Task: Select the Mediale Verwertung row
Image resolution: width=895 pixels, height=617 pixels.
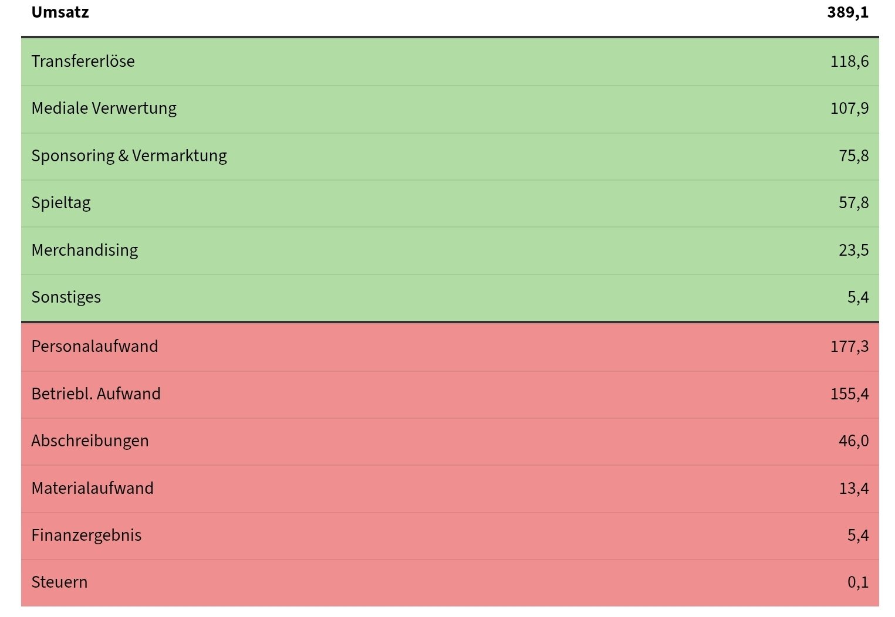Action: [x=450, y=109]
